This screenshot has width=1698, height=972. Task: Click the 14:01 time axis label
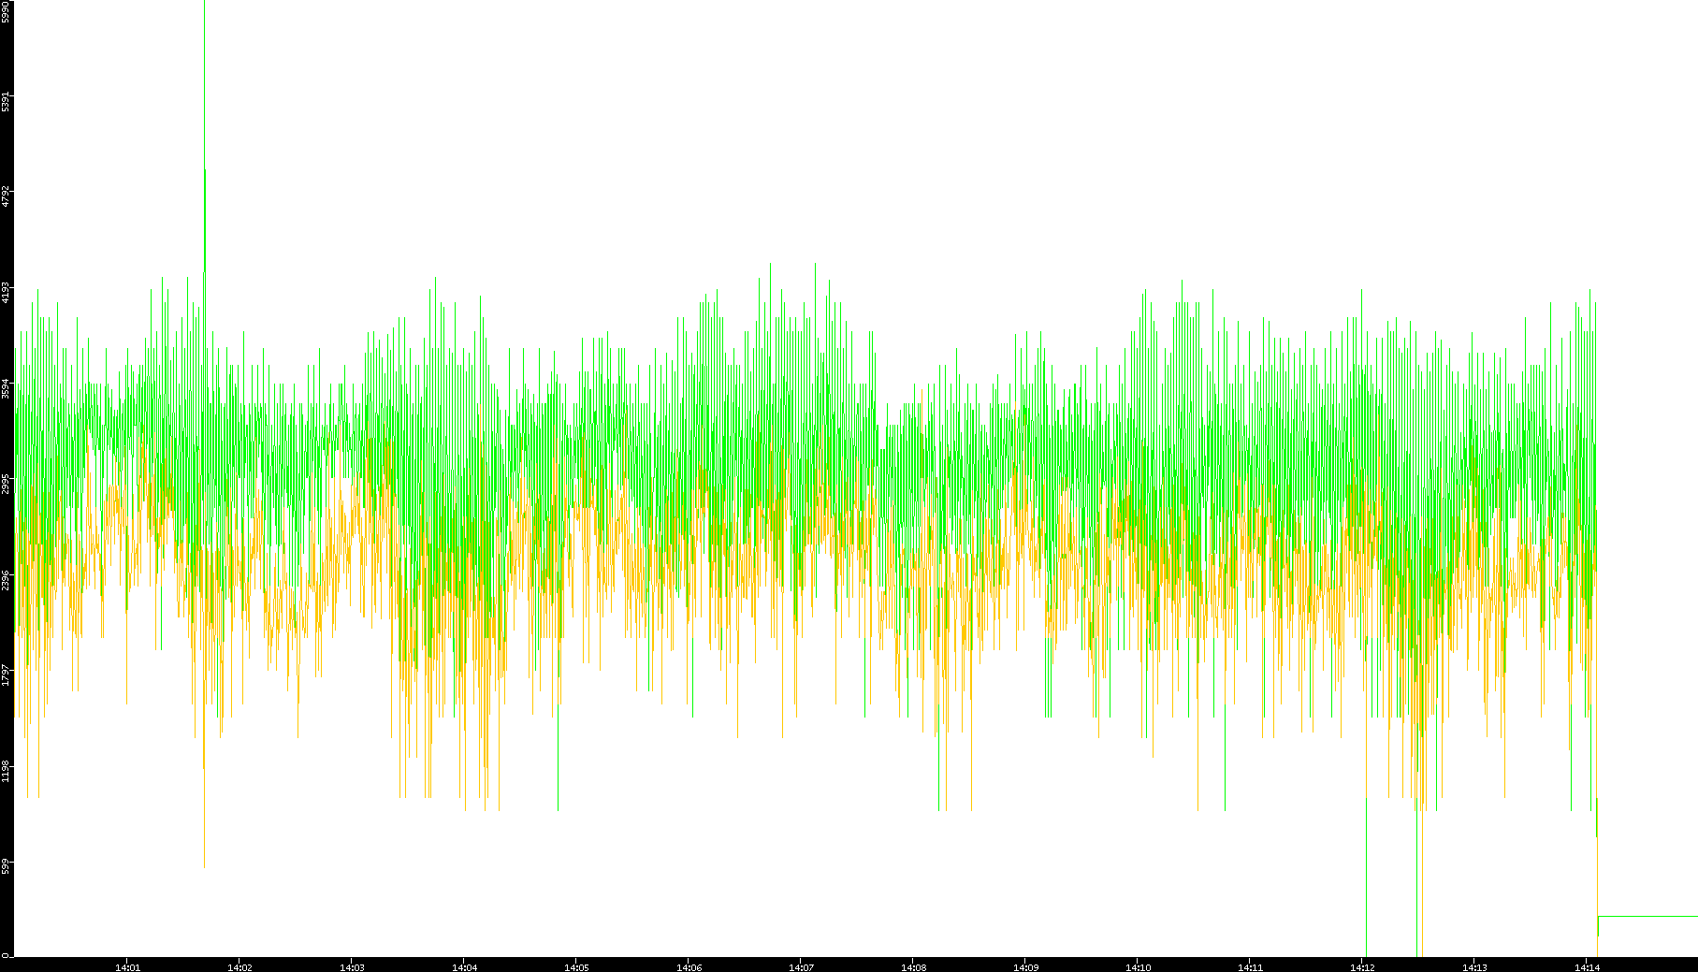coord(127,966)
